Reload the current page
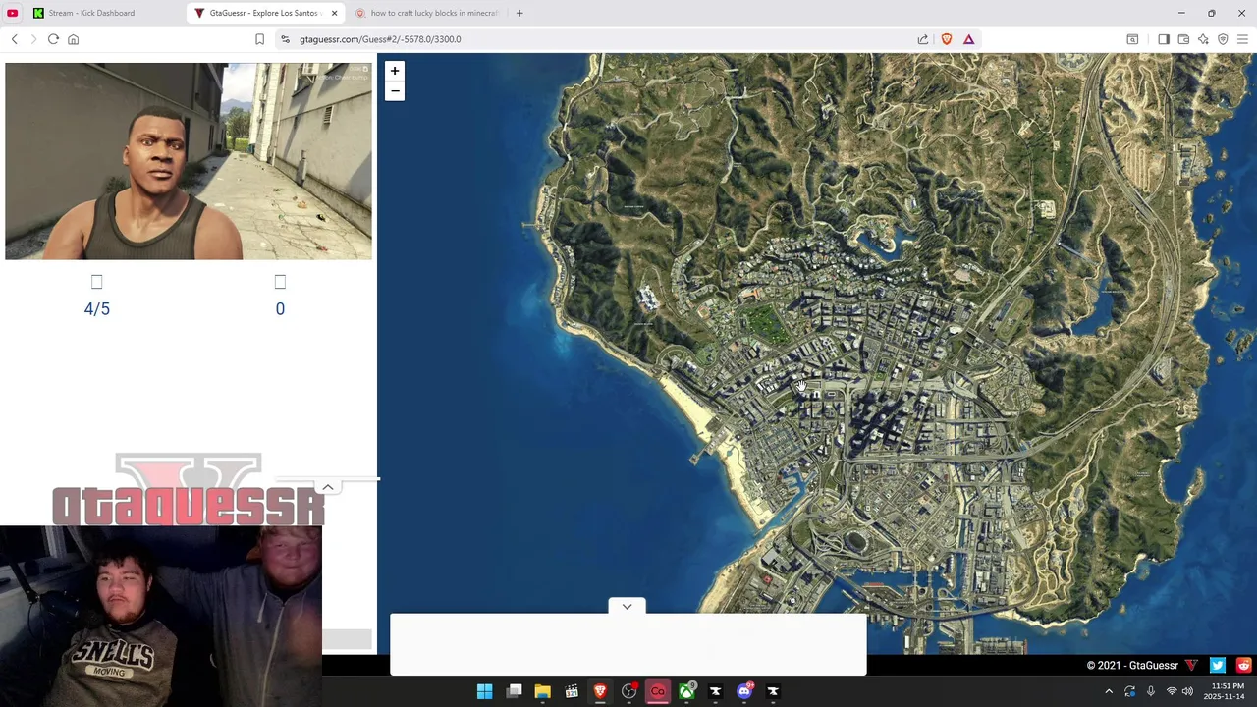 point(53,39)
